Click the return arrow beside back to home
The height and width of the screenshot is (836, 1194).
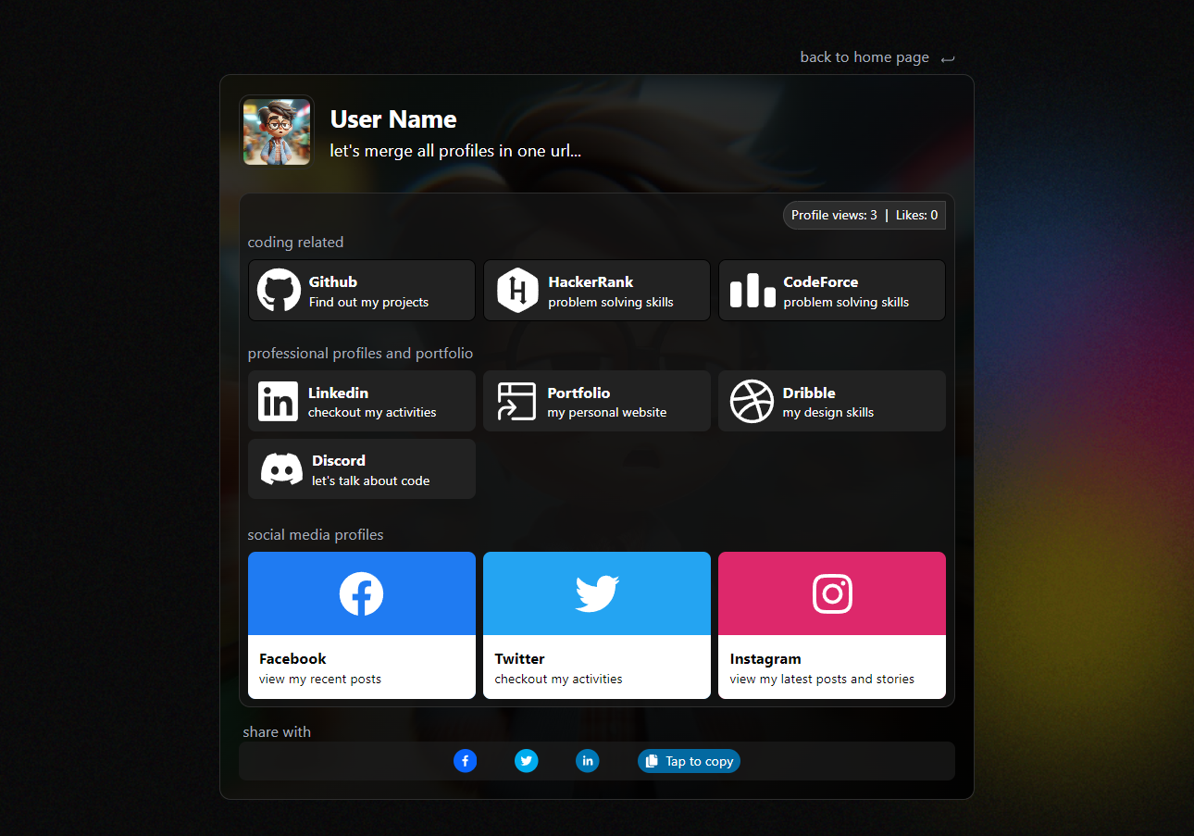(947, 58)
